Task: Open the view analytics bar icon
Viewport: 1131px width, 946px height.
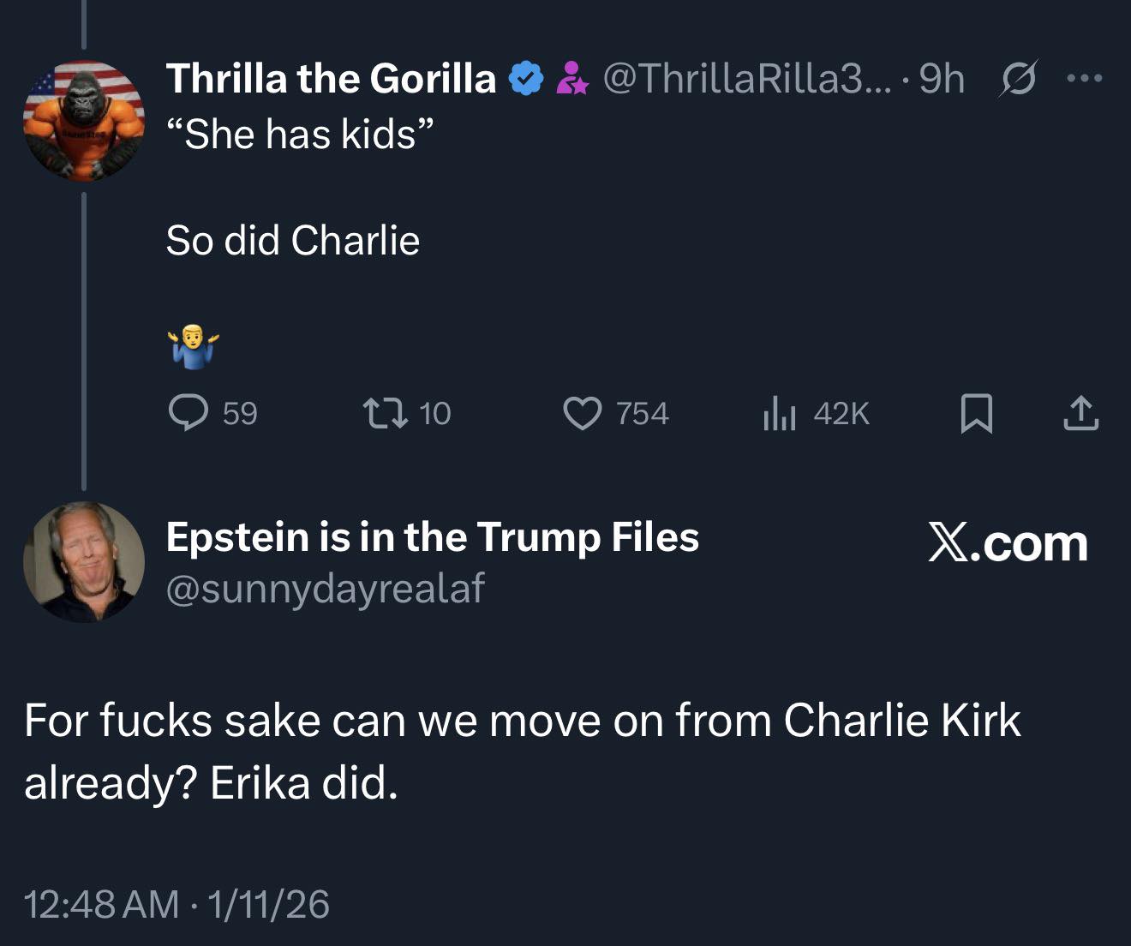Action: tap(779, 413)
